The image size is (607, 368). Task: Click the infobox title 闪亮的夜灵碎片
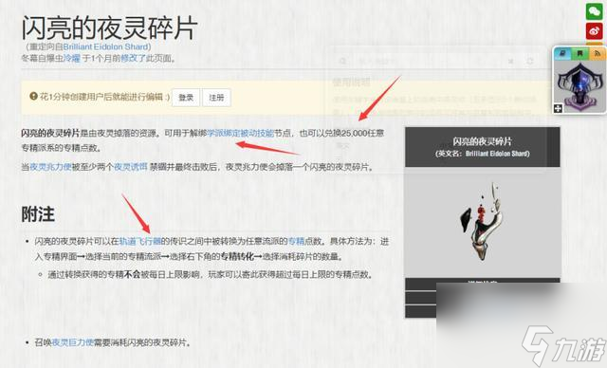tap(483, 141)
